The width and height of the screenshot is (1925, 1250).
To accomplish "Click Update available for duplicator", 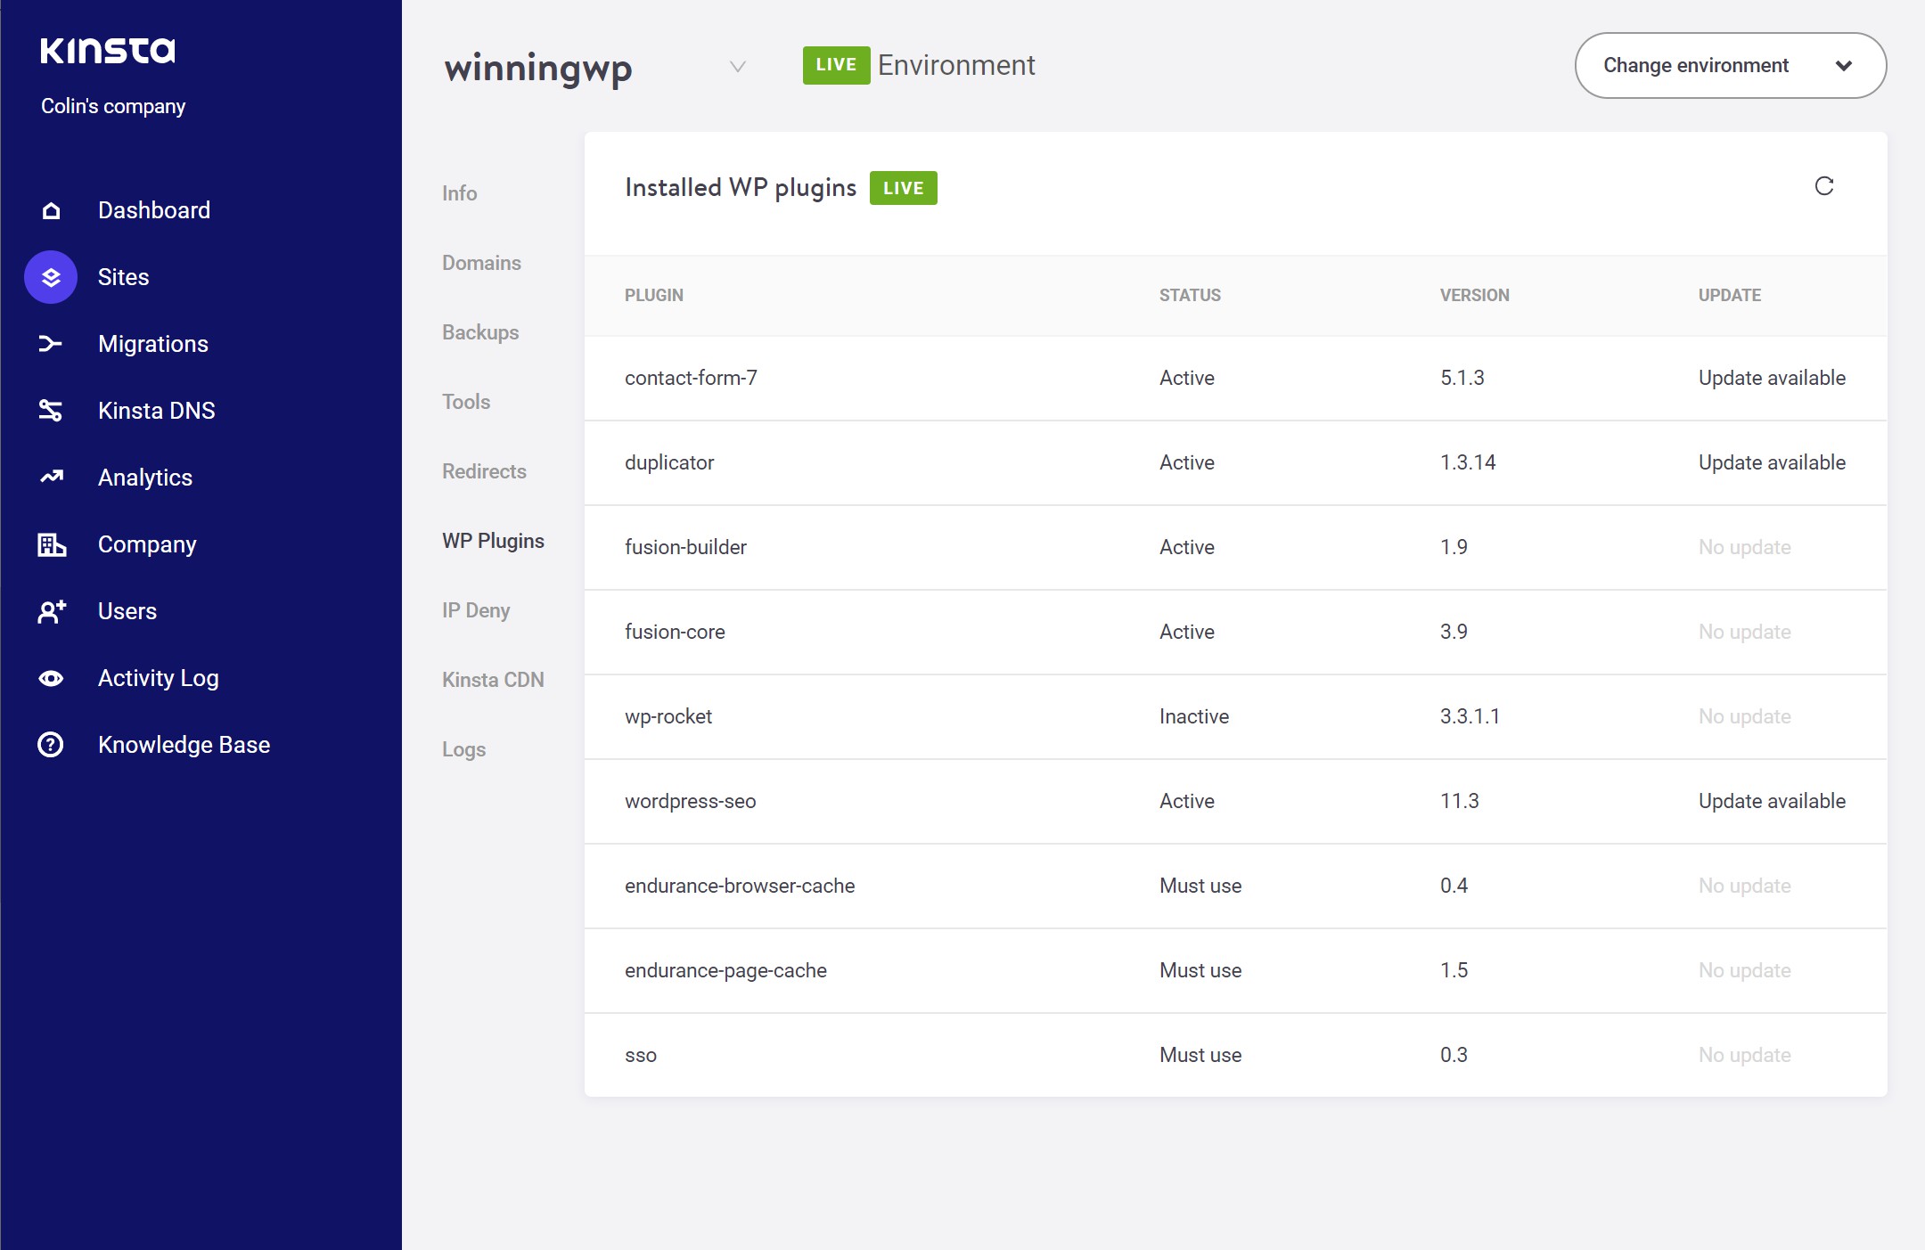I will [x=1772, y=462].
